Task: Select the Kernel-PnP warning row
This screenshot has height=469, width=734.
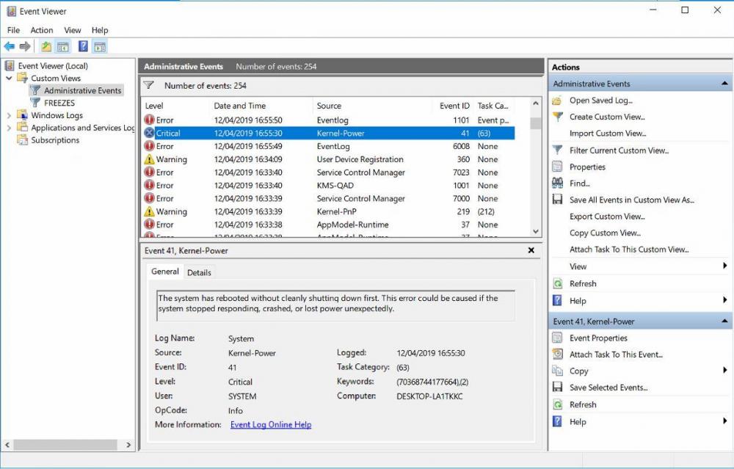Action: click(x=328, y=211)
